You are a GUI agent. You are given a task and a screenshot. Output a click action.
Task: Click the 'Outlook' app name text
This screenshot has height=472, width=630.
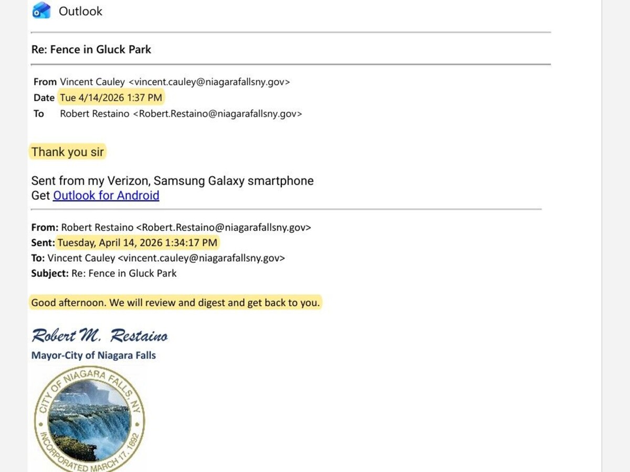tap(80, 11)
